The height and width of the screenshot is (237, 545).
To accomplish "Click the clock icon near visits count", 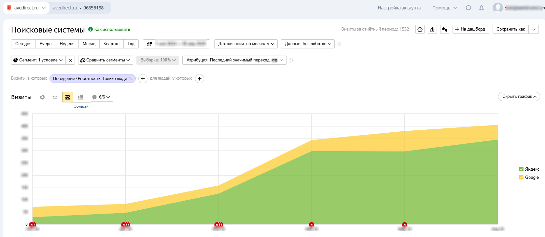I will pos(420,30).
